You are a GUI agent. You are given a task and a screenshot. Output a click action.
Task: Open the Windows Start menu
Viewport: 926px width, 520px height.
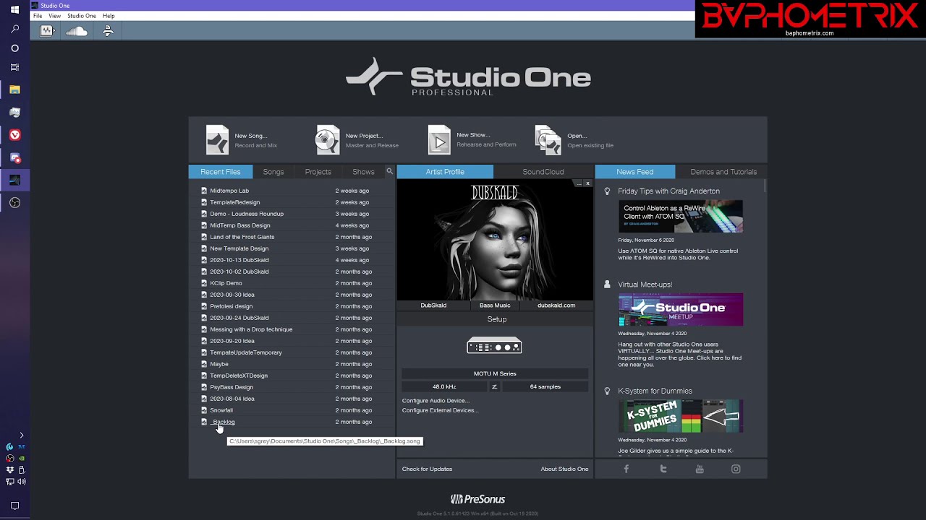[x=14, y=9]
